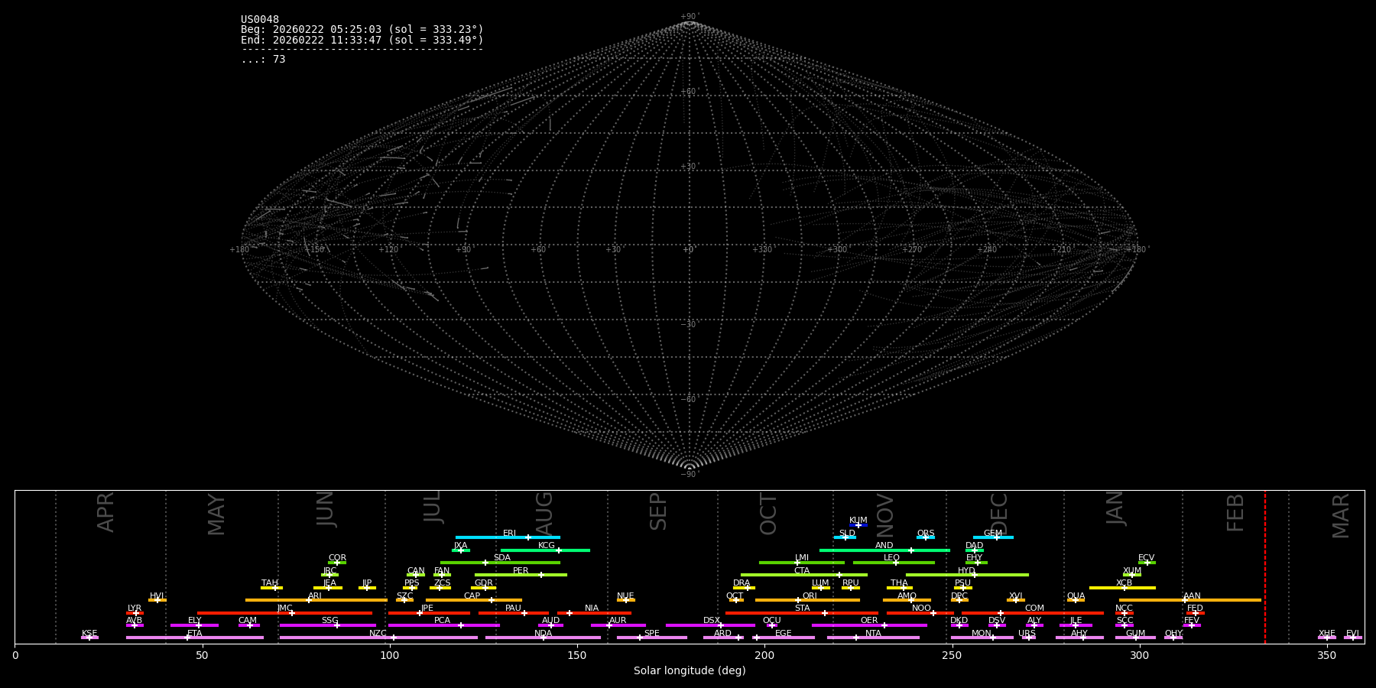Select the purple PCA activity bar
Screen dimensions: 1376x688
pos(443,625)
